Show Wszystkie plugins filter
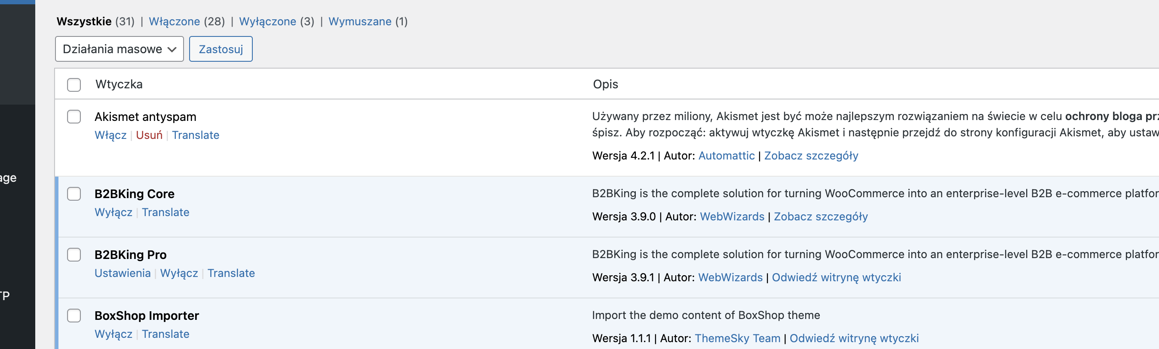 click(x=84, y=21)
